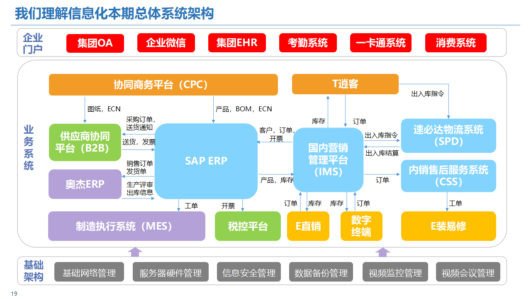Click the 图纸，ECN arrow label
The image size is (531, 299).
click(104, 109)
